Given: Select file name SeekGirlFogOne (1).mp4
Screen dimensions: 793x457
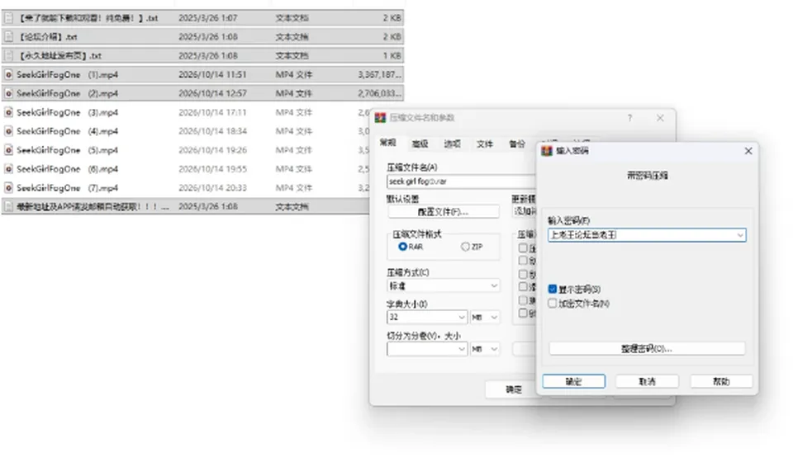Looking at the screenshot, I should [x=67, y=75].
